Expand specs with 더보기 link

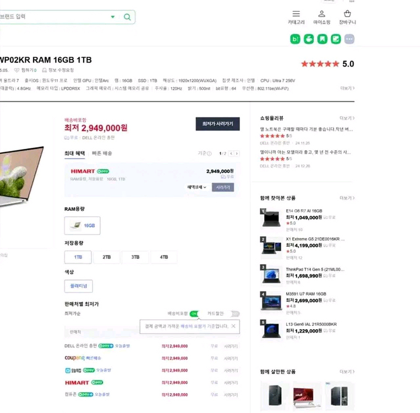tap(347, 88)
